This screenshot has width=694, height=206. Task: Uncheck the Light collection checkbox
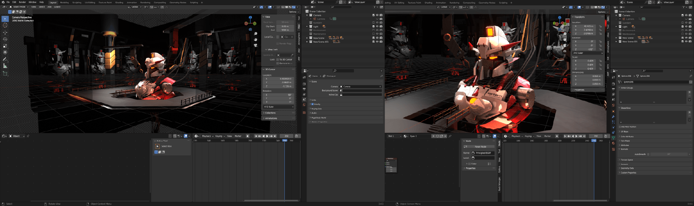click(x=373, y=26)
